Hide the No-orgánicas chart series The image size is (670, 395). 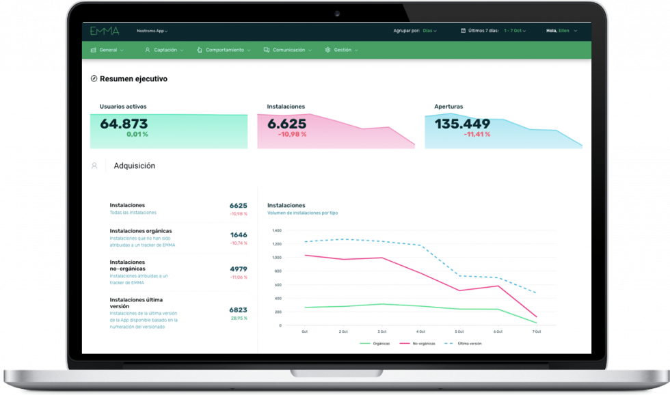point(416,343)
